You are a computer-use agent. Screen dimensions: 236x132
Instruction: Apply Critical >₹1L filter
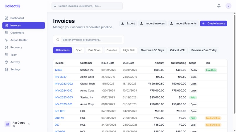point(178,50)
